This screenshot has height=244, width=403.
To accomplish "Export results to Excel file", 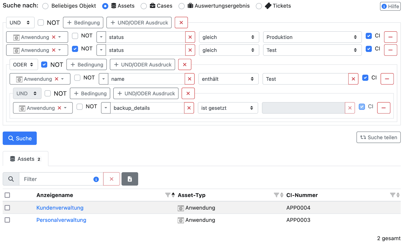I will [130, 179].
